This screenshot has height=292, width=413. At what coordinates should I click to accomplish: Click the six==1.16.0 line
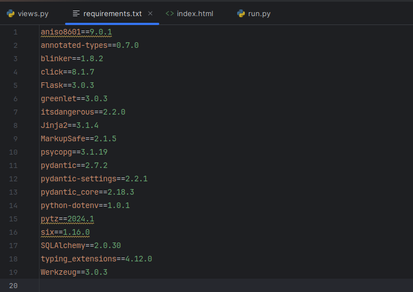click(65, 232)
